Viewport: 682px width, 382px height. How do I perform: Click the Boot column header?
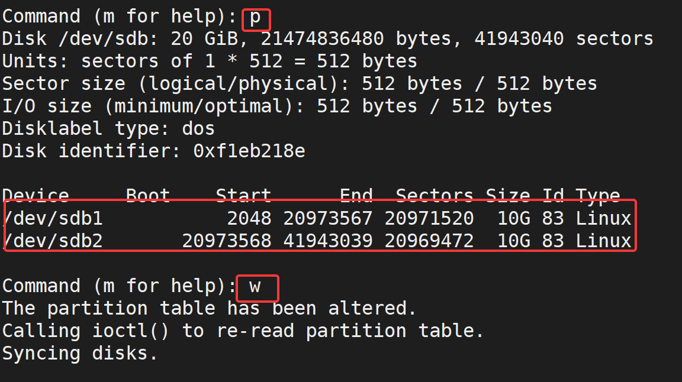point(148,196)
